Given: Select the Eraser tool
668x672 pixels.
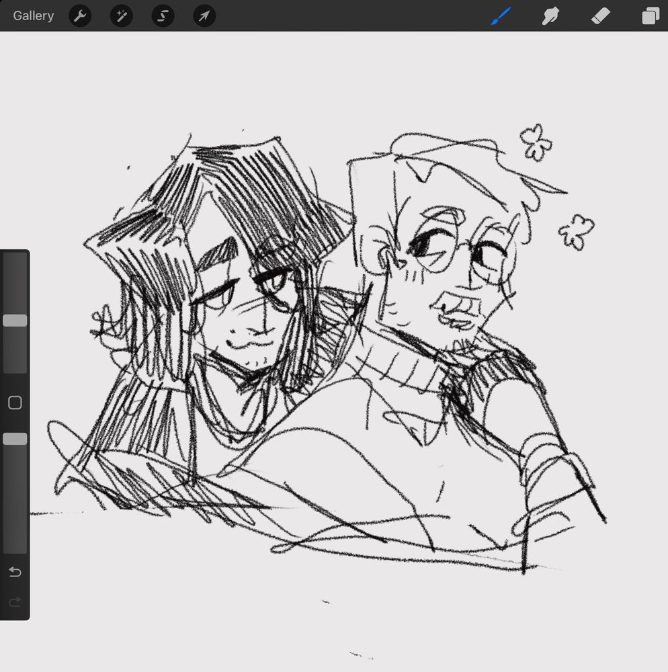Looking at the screenshot, I should click(601, 16).
